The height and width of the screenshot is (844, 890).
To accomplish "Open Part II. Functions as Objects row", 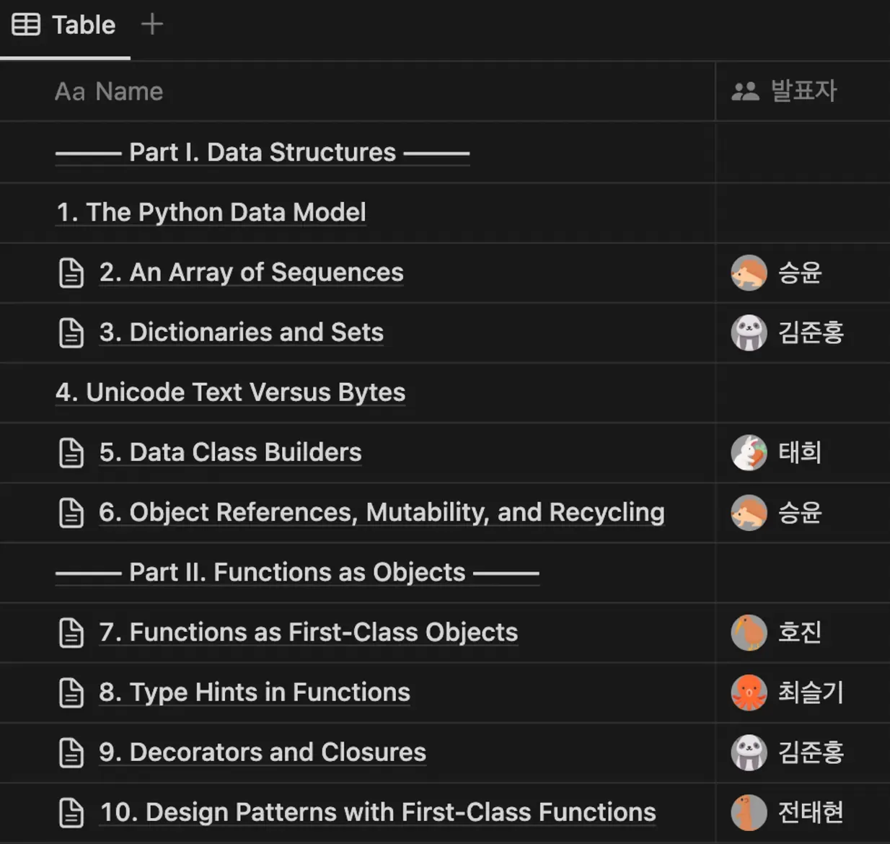I will tap(297, 572).
